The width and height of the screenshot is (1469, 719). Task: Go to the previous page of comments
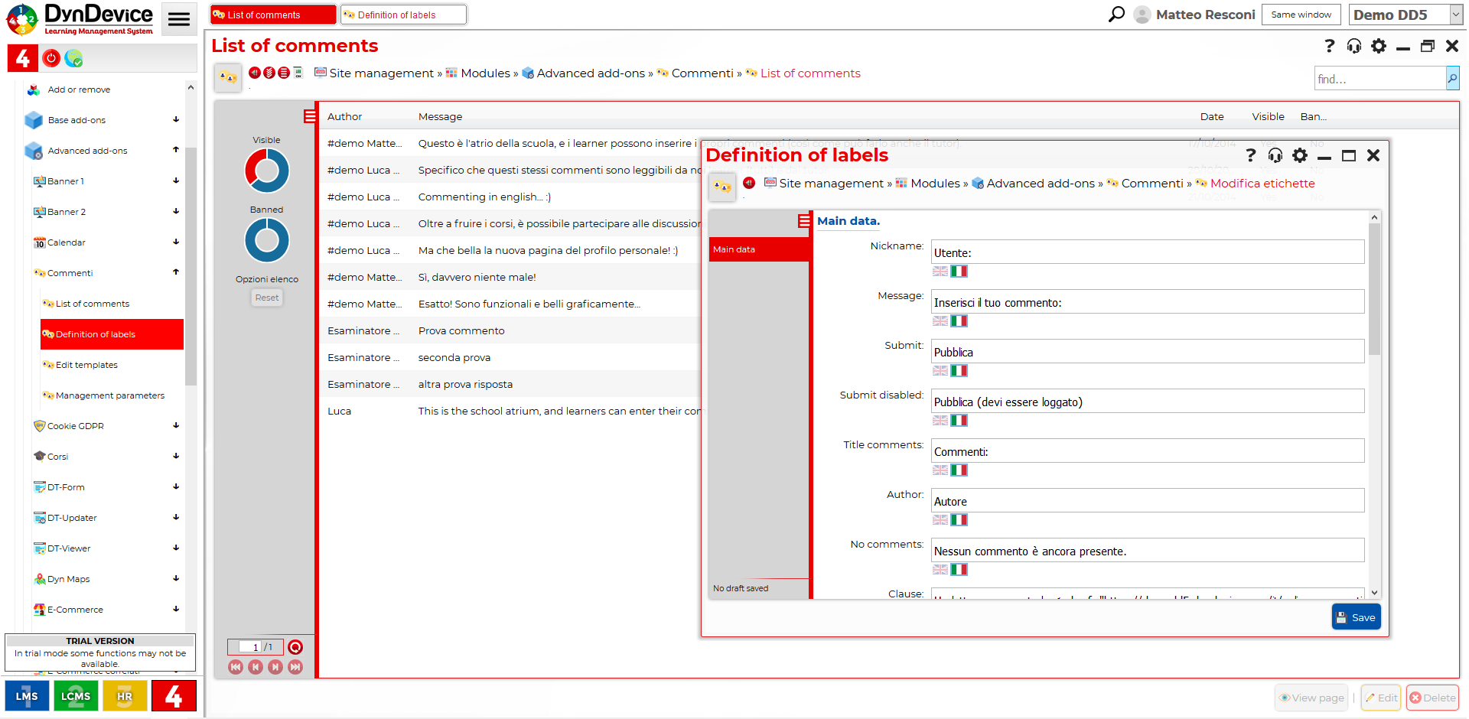click(256, 667)
